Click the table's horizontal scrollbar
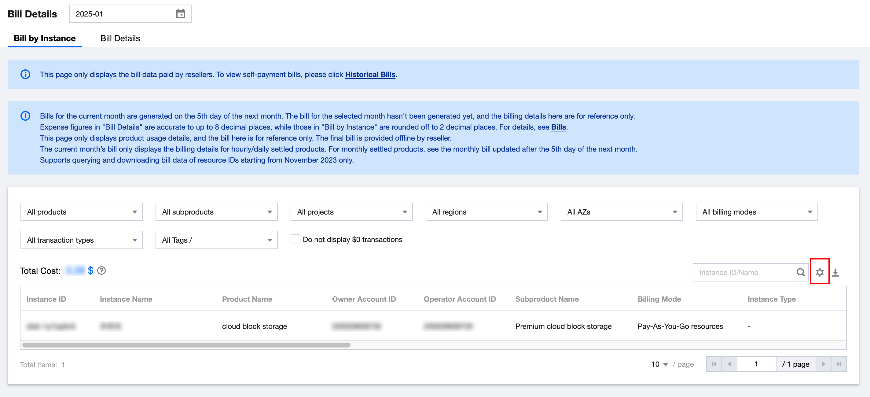This screenshot has height=397, width=870. pos(186,345)
